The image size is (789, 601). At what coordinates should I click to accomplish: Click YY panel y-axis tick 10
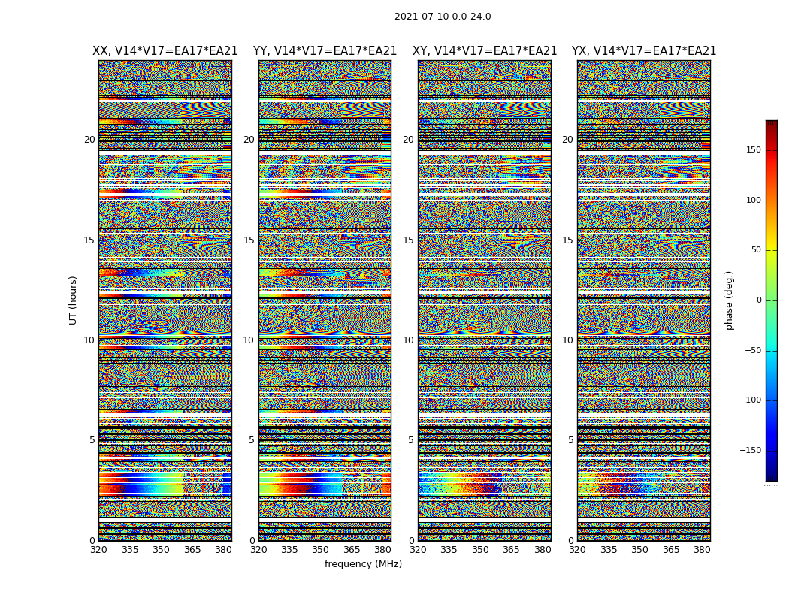click(x=249, y=340)
